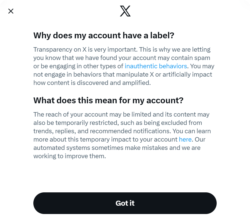Click the line "also be temporarily restricted, such as being excluded"
Viewport: 250px width, 224px height.
pos(117,123)
